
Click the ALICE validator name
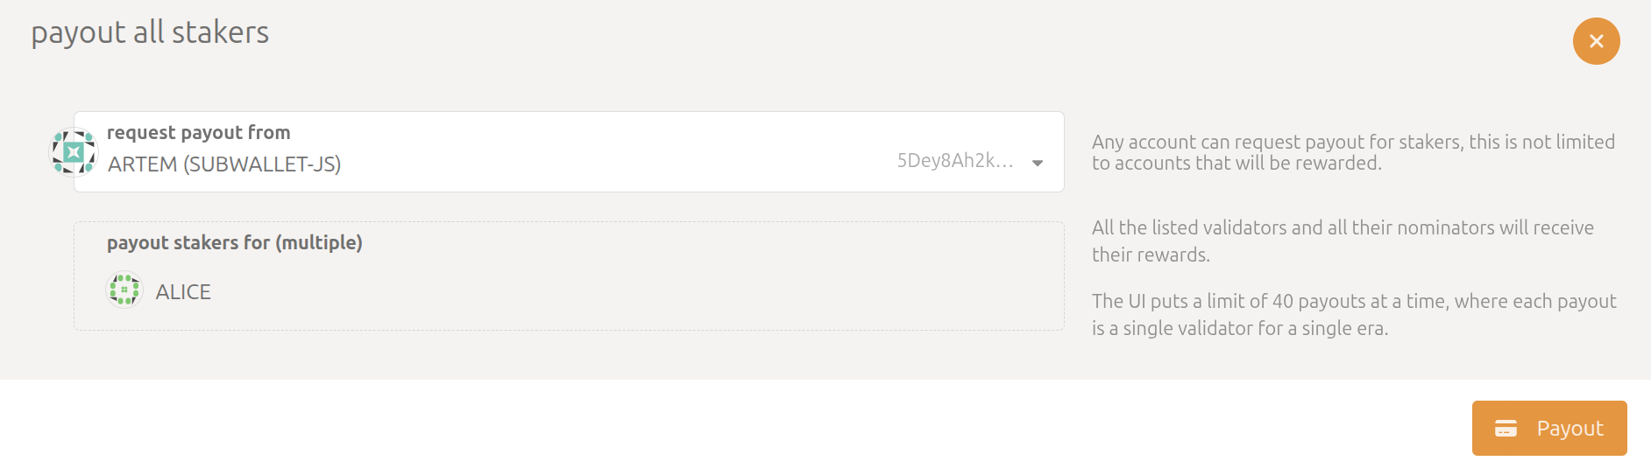(x=183, y=292)
